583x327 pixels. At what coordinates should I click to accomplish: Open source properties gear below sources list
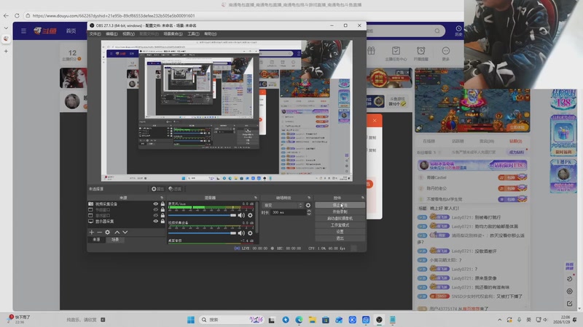click(107, 232)
